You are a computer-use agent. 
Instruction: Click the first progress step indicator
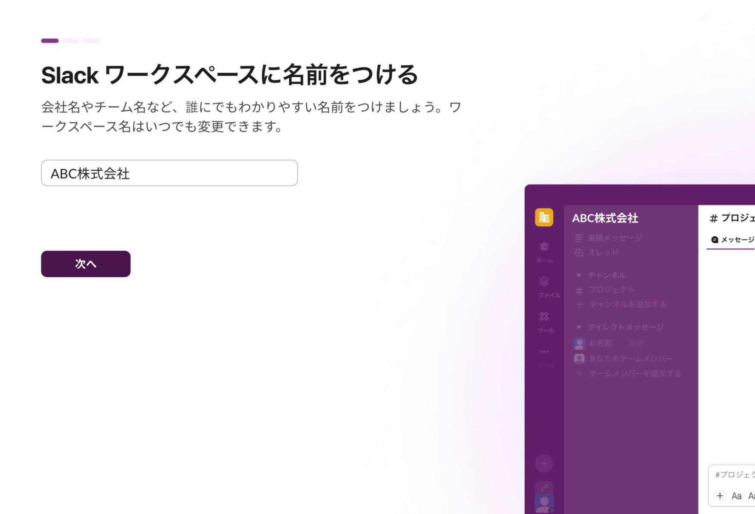point(50,40)
